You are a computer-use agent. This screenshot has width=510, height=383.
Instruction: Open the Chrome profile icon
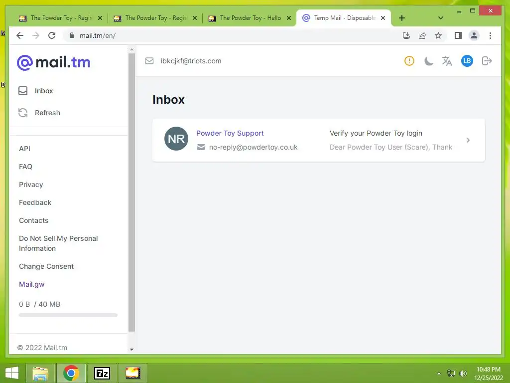(x=474, y=35)
